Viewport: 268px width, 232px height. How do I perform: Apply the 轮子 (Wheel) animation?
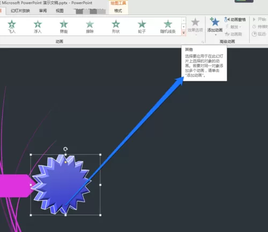pyautogui.click(x=142, y=26)
